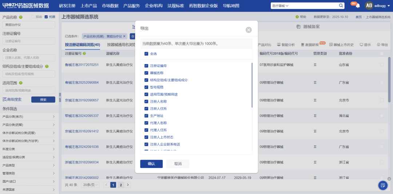Toggle the 精确 checkbox in sidebar
Viewport: 393px width, 194px height.
(33, 17)
